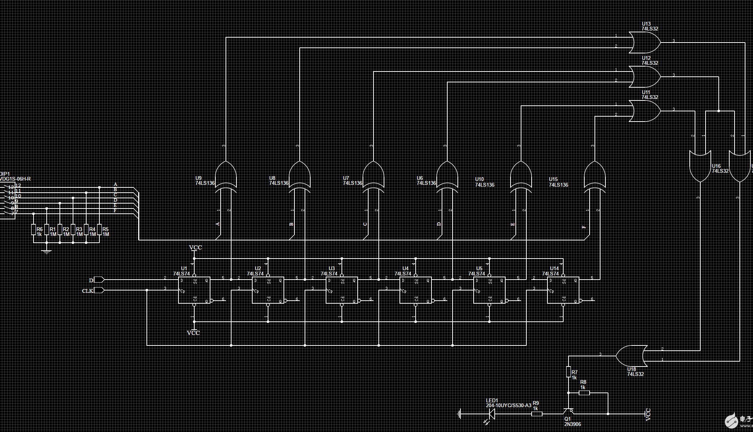This screenshot has height=432, width=753.
Task: Click the ground symbol beside LED1
Action: [x=459, y=414]
